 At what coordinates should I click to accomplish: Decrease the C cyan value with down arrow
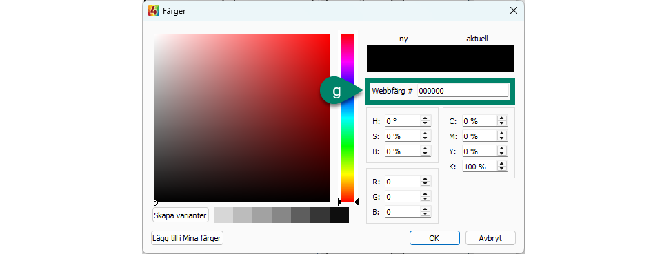point(502,123)
